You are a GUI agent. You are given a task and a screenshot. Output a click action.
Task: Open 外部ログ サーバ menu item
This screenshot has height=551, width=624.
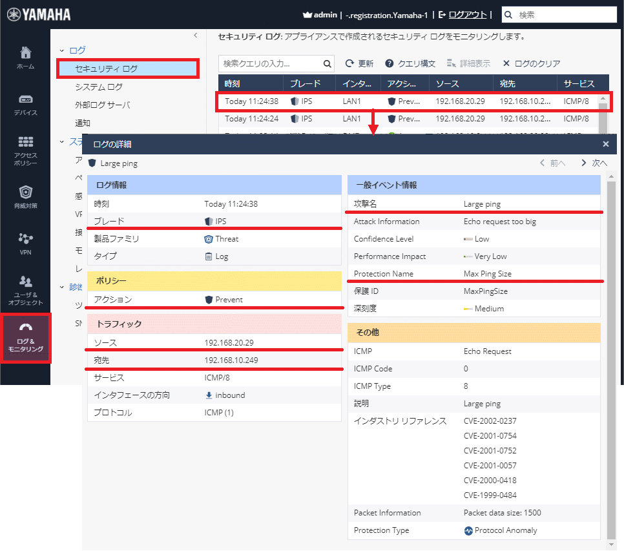coord(102,105)
